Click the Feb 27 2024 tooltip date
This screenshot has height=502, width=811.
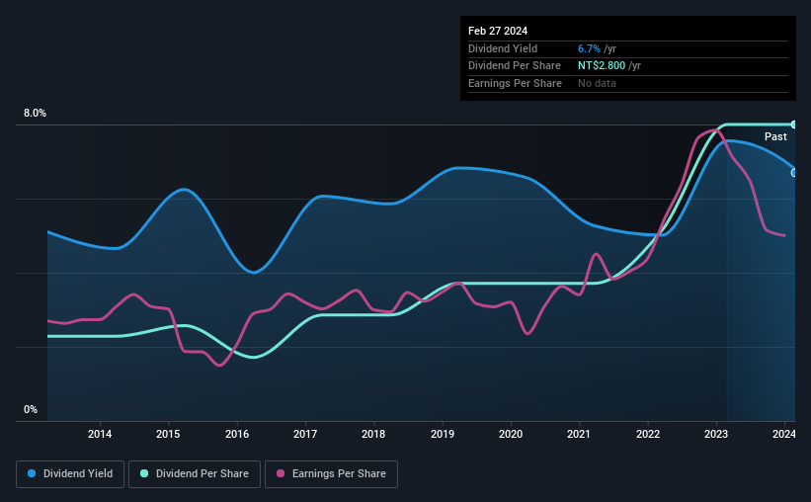pyautogui.click(x=498, y=31)
